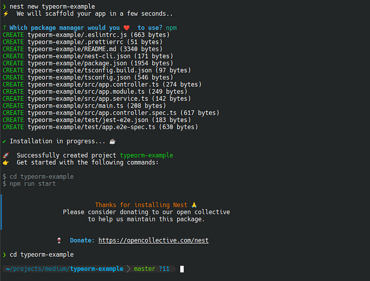Screen dimensions: 370x281
Task: Click the prompt chevron before cd typeorm-example
Action: click(4, 255)
